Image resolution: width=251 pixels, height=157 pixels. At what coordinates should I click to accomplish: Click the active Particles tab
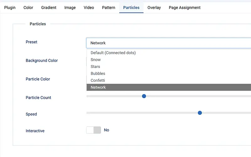click(131, 8)
